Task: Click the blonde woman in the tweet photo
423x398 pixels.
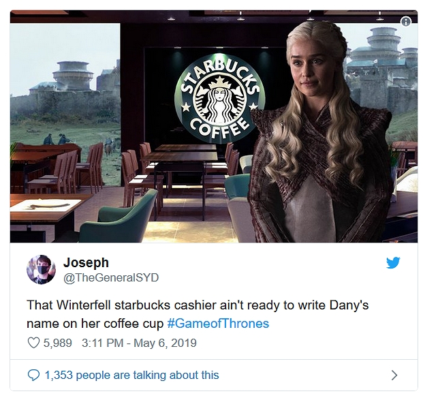Action: 319,132
